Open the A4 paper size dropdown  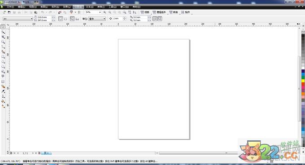tap(31, 19)
